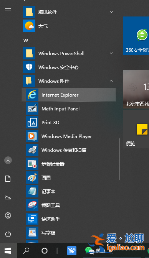Open the 北京市西城 weather tile
The height and width of the screenshot is (258, 149).
(136, 89)
